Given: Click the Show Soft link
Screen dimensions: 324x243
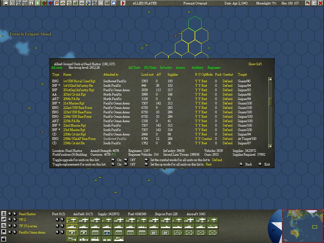Looking at the screenshot, I should pos(255,64).
